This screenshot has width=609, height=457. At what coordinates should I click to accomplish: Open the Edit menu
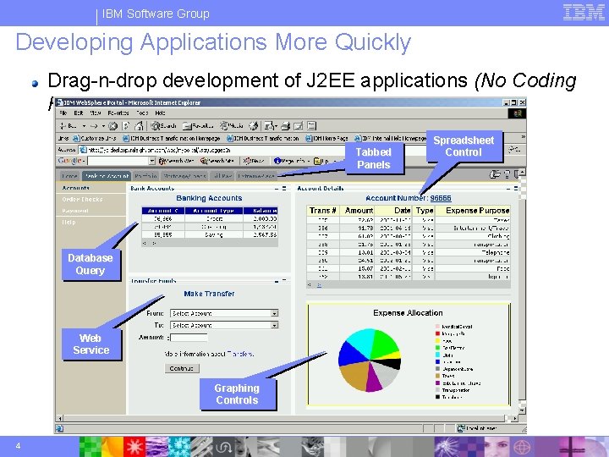coord(79,113)
